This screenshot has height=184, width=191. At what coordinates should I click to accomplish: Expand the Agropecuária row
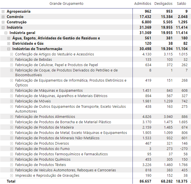pyautogui.click(x=3, y=12)
